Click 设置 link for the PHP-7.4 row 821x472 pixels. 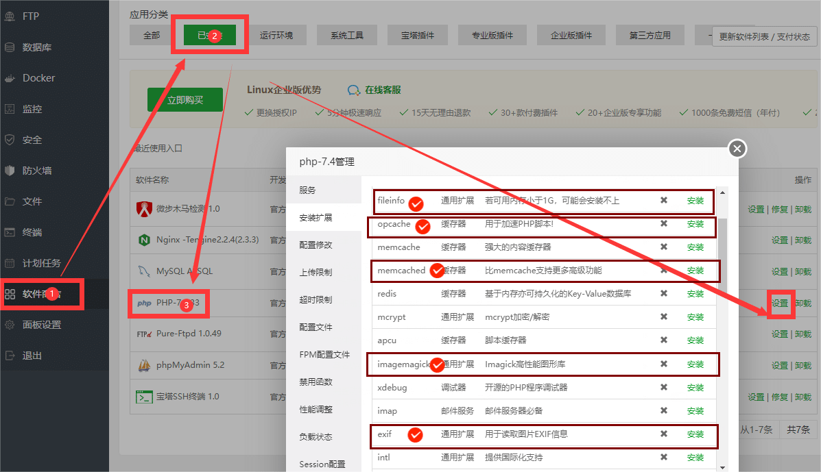[780, 303]
